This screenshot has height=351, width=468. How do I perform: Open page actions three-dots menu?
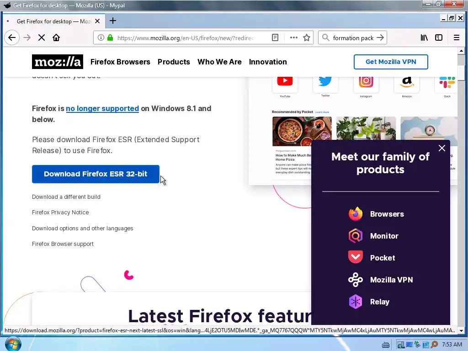(x=294, y=37)
